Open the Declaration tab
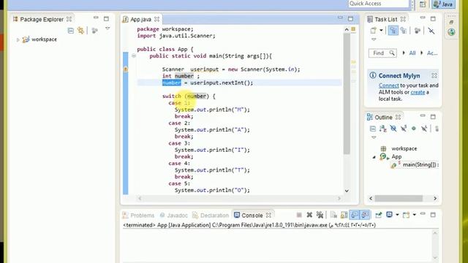Viewport: 468px width, 263px height. [211, 216]
